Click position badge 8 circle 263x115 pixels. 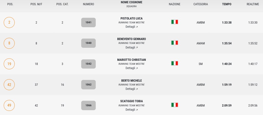click(x=9, y=43)
